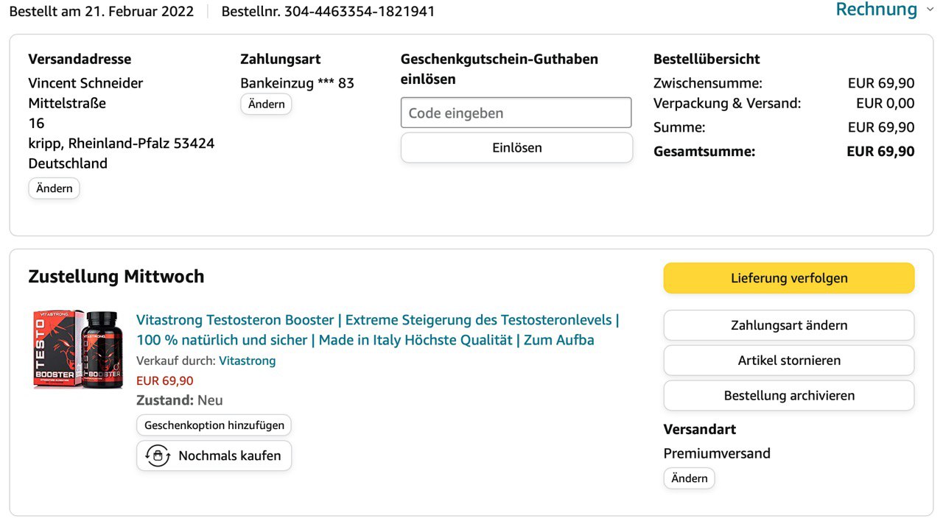Click Ändern under Versandadresse

pos(54,188)
